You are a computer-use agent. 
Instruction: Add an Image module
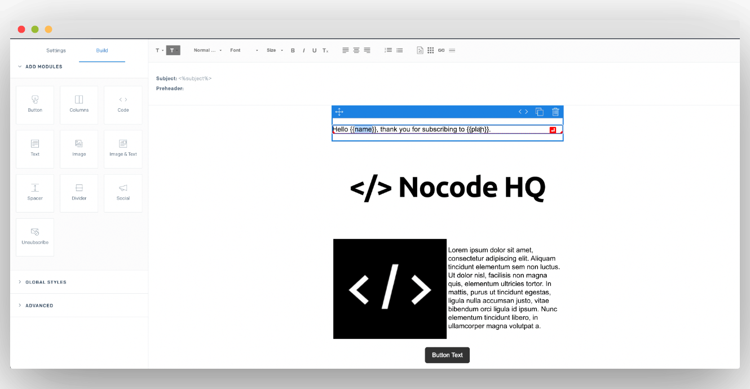tap(79, 149)
